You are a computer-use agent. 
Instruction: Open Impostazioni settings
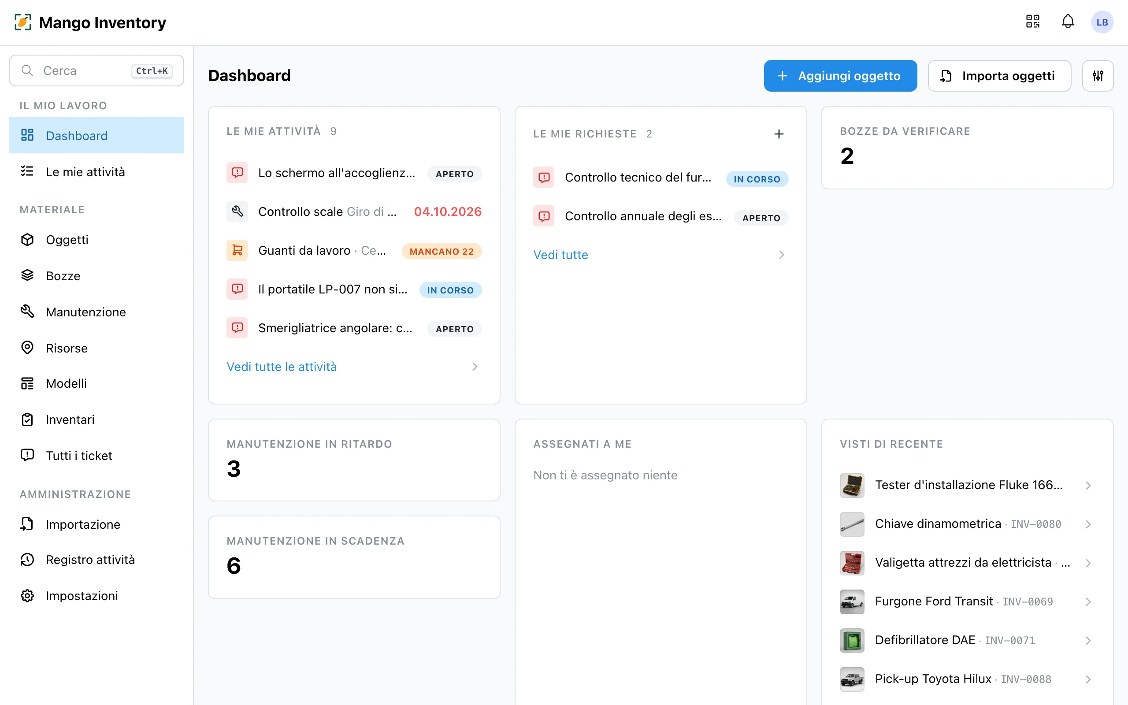coord(96,595)
